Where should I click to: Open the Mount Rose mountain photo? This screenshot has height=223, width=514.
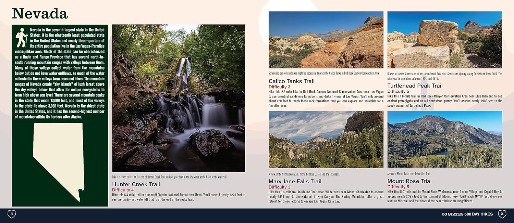tap(445, 139)
